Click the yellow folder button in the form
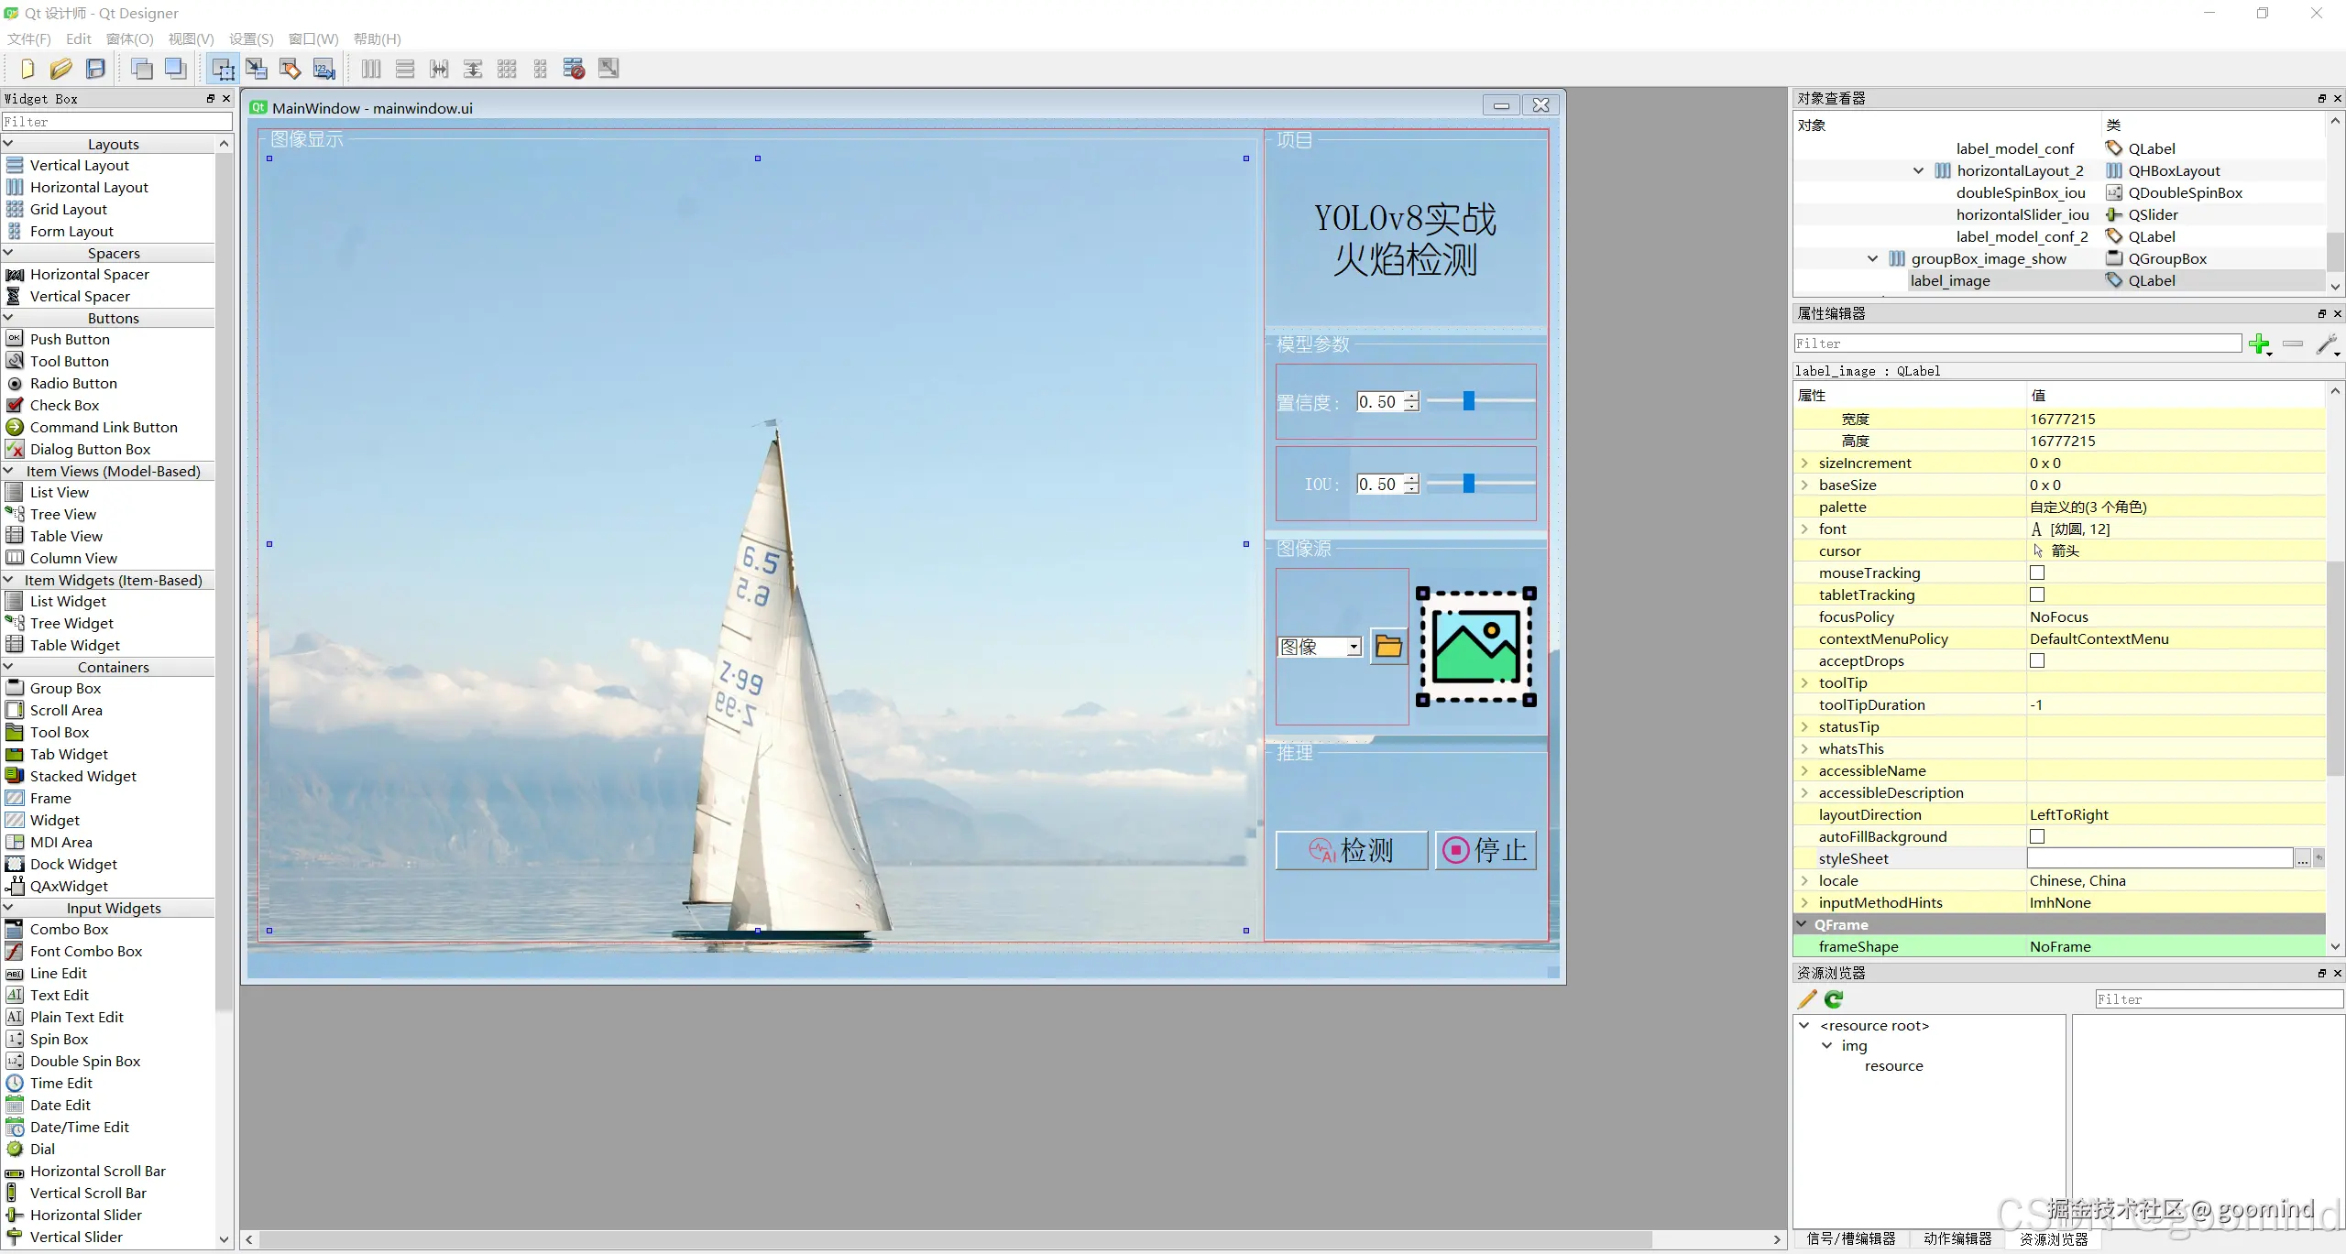The height and width of the screenshot is (1254, 2346). tap(1388, 647)
